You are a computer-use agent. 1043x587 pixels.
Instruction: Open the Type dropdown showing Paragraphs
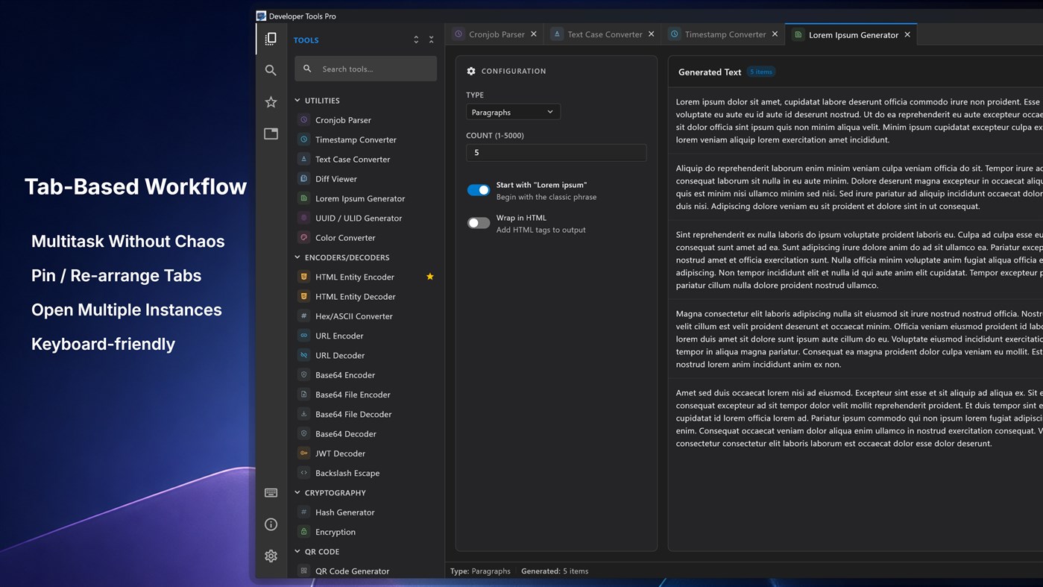point(513,112)
